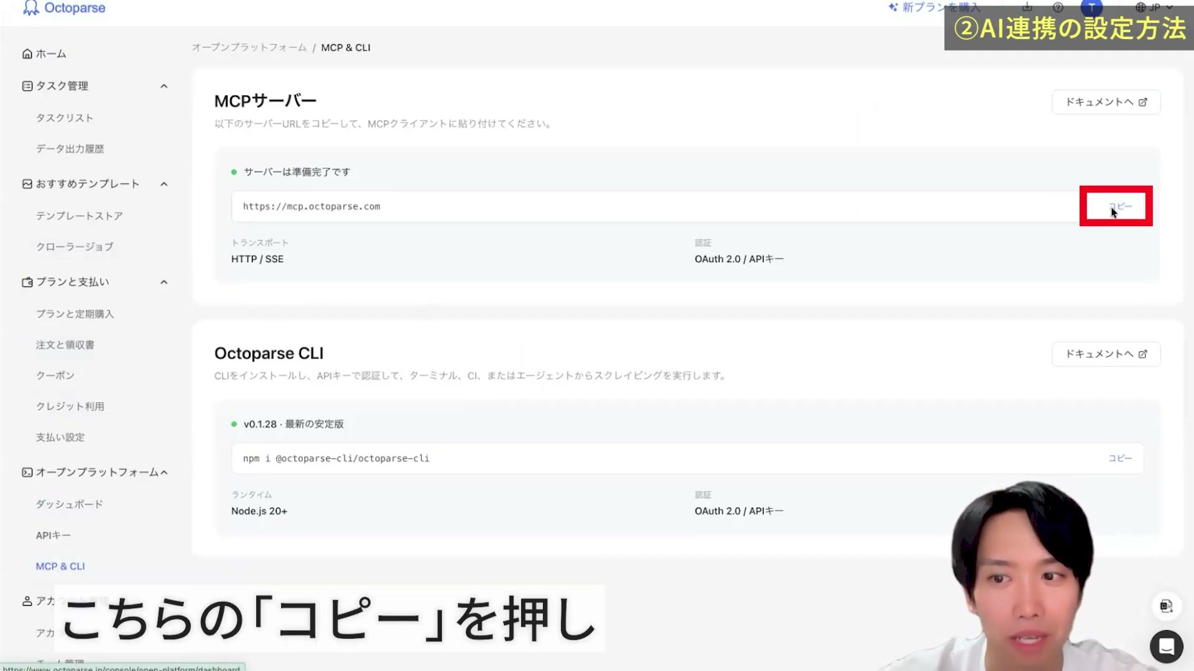Click the HTTP / SSE transport text

257,260
